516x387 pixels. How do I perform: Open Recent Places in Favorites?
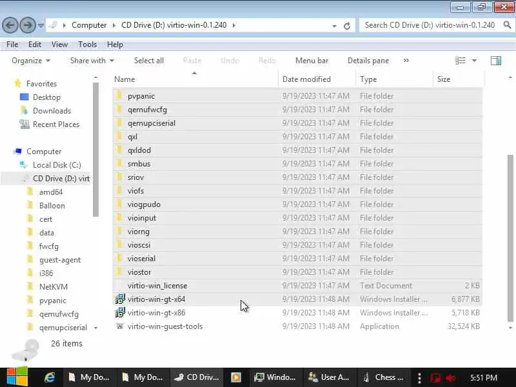click(56, 124)
